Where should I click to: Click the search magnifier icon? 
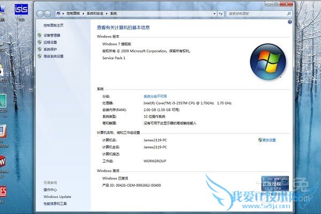(289, 13)
